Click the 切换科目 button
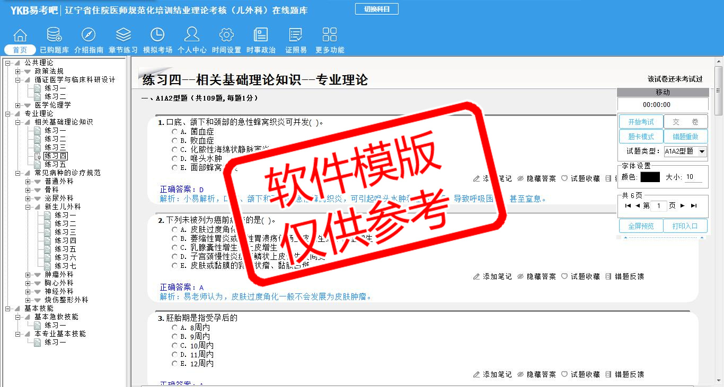Screen dimensions: 724x387 (x=376, y=9)
